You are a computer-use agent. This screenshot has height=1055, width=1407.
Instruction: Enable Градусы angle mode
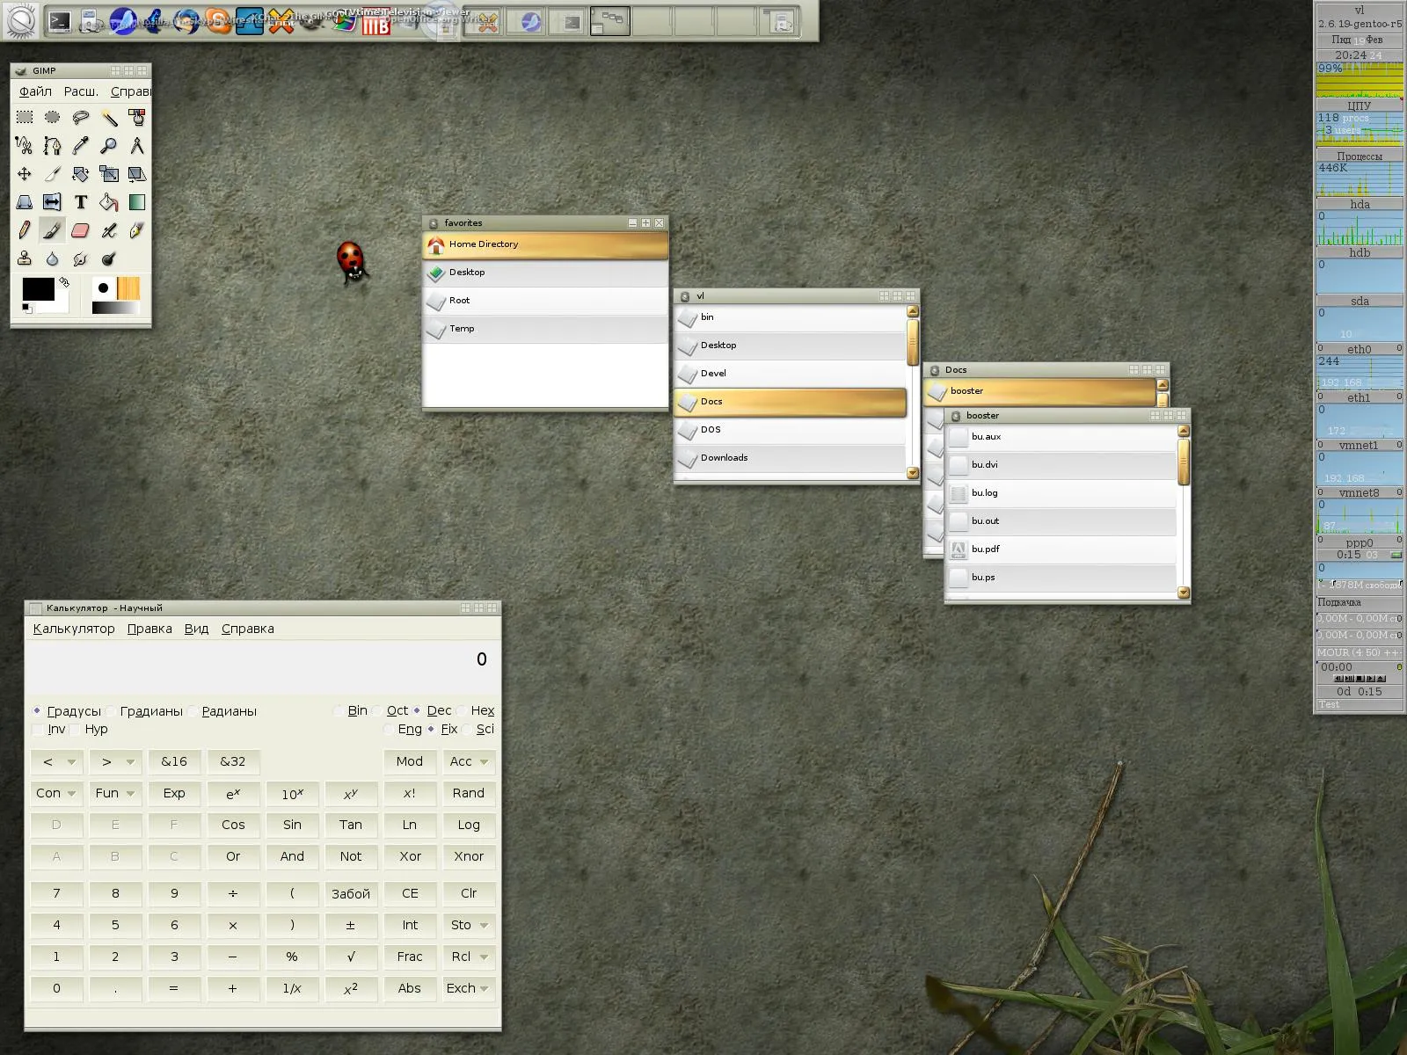tap(67, 710)
